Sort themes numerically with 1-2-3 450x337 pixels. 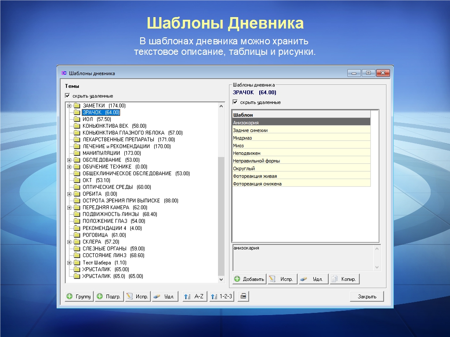(221, 297)
